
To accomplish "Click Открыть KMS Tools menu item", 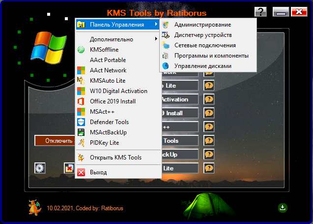I will 115,158.
